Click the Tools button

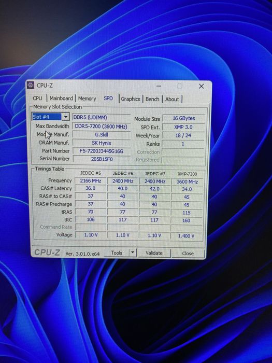117,253
